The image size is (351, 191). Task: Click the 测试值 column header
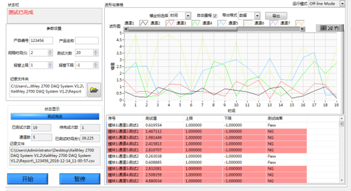(151, 118)
